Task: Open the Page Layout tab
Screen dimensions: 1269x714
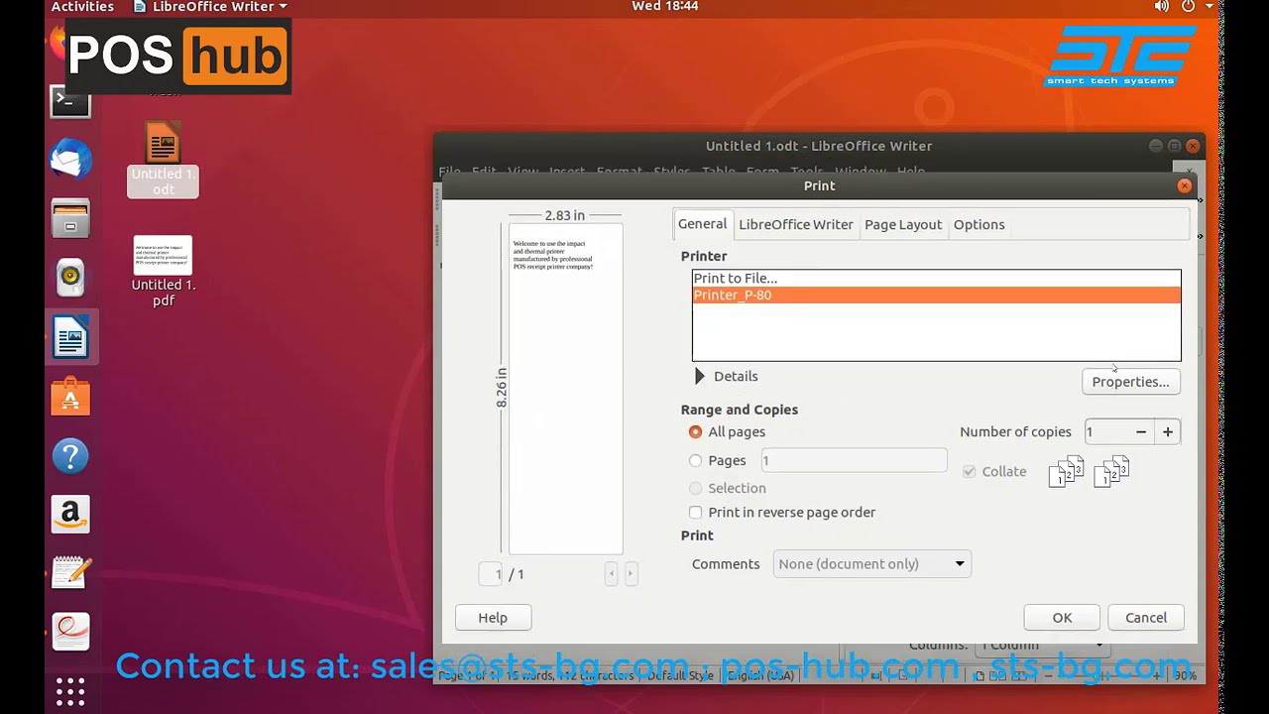Action: [902, 224]
